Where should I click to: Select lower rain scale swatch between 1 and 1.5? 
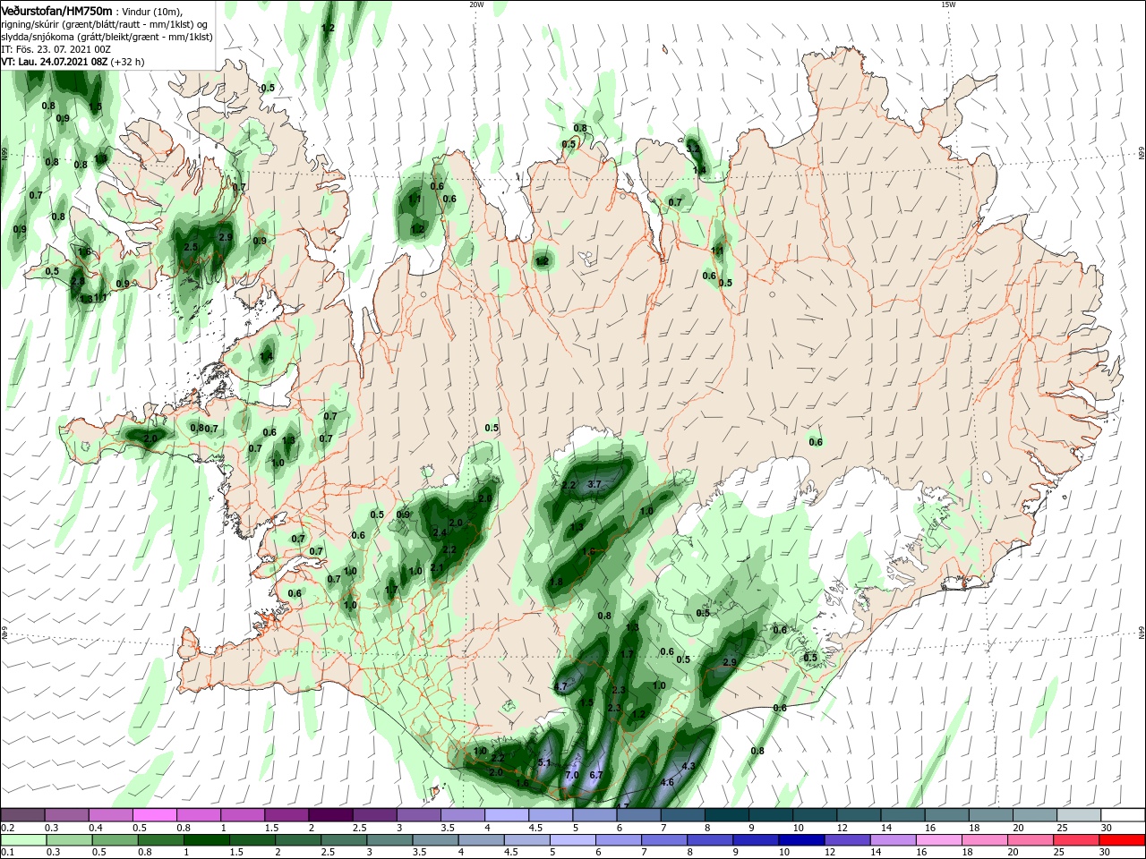point(206,840)
